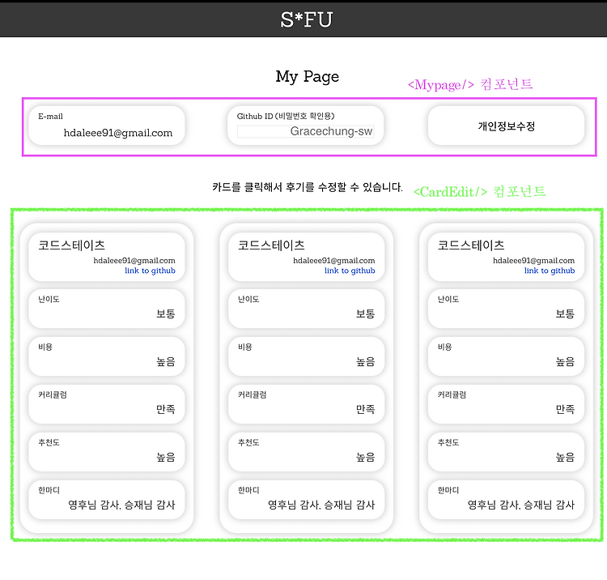The height and width of the screenshot is (580, 607).
Task: Select 커리큘럼 만족 row in right card
Action: pyautogui.click(x=506, y=404)
